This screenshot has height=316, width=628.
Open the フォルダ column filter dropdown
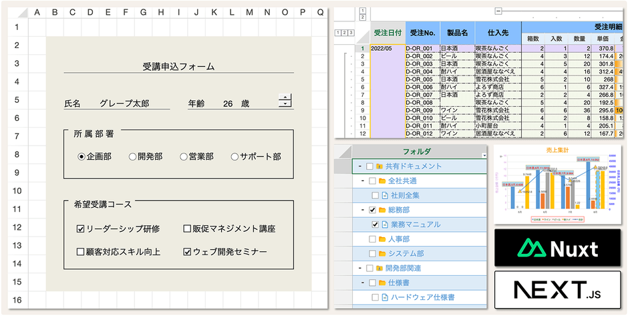484,155
